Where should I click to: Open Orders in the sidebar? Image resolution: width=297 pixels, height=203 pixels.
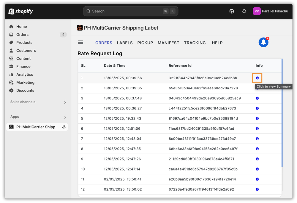pos(22,35)
